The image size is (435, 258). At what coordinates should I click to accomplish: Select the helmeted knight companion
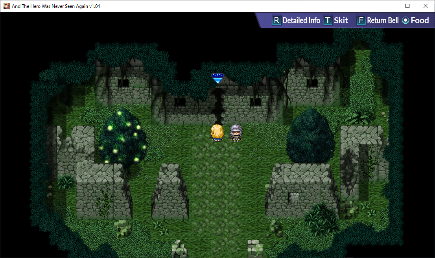coord(236,133)
